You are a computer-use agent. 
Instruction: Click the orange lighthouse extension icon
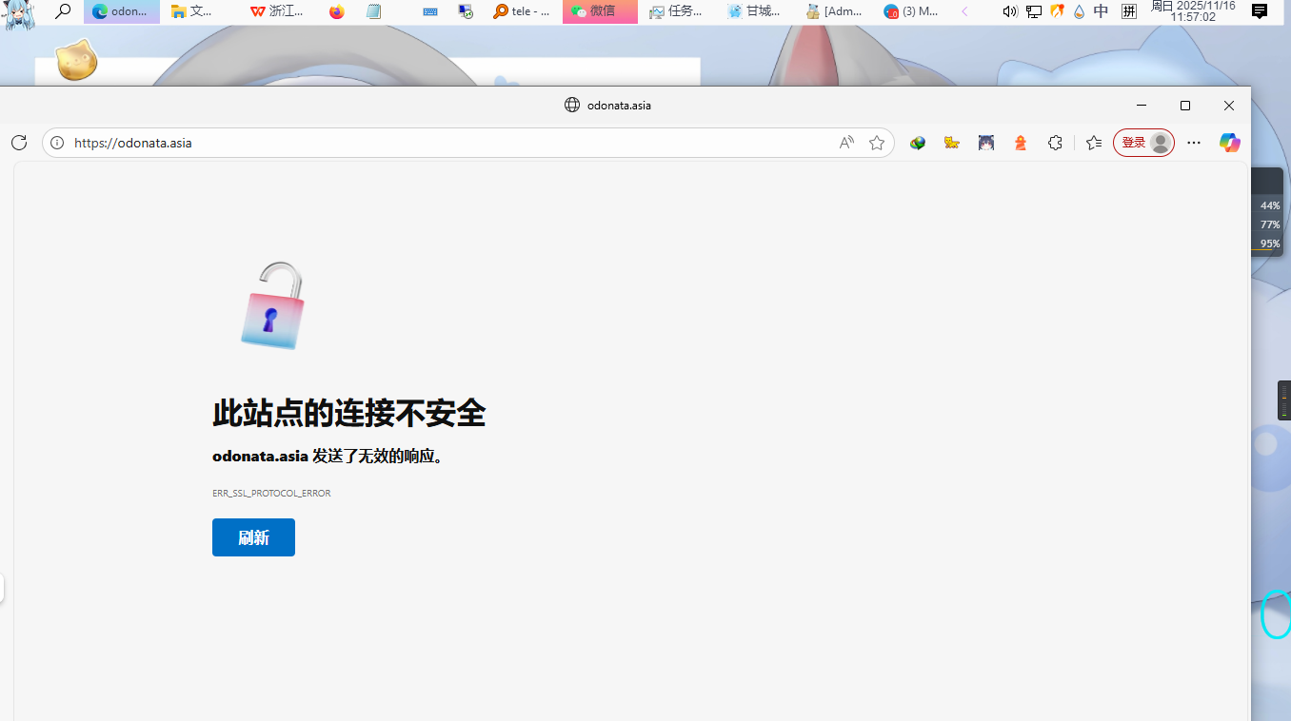click(x=1021, y=143)
